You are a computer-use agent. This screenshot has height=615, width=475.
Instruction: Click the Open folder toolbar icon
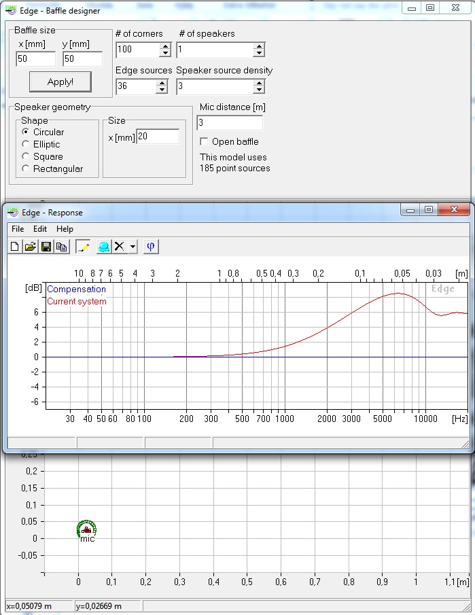coord(31,247)
